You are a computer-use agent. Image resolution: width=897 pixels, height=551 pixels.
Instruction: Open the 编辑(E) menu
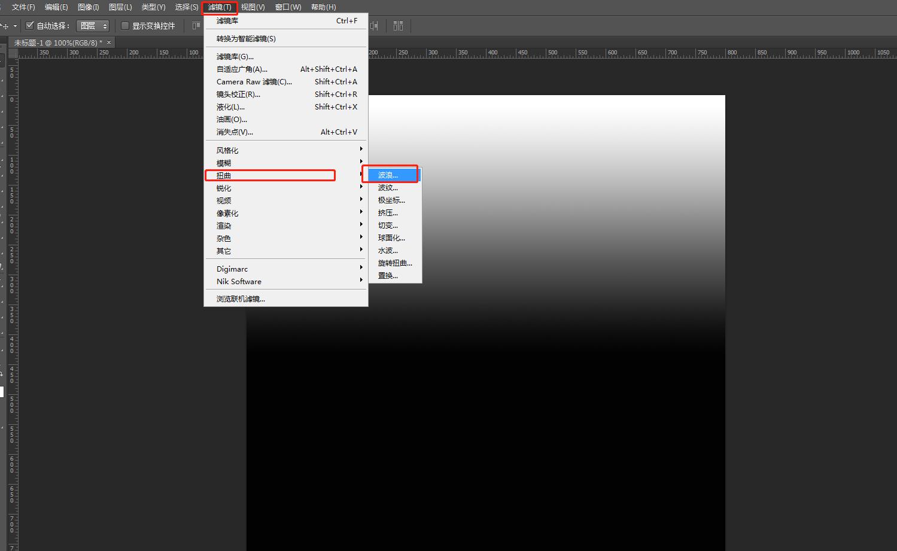click(x=56, y=7)
